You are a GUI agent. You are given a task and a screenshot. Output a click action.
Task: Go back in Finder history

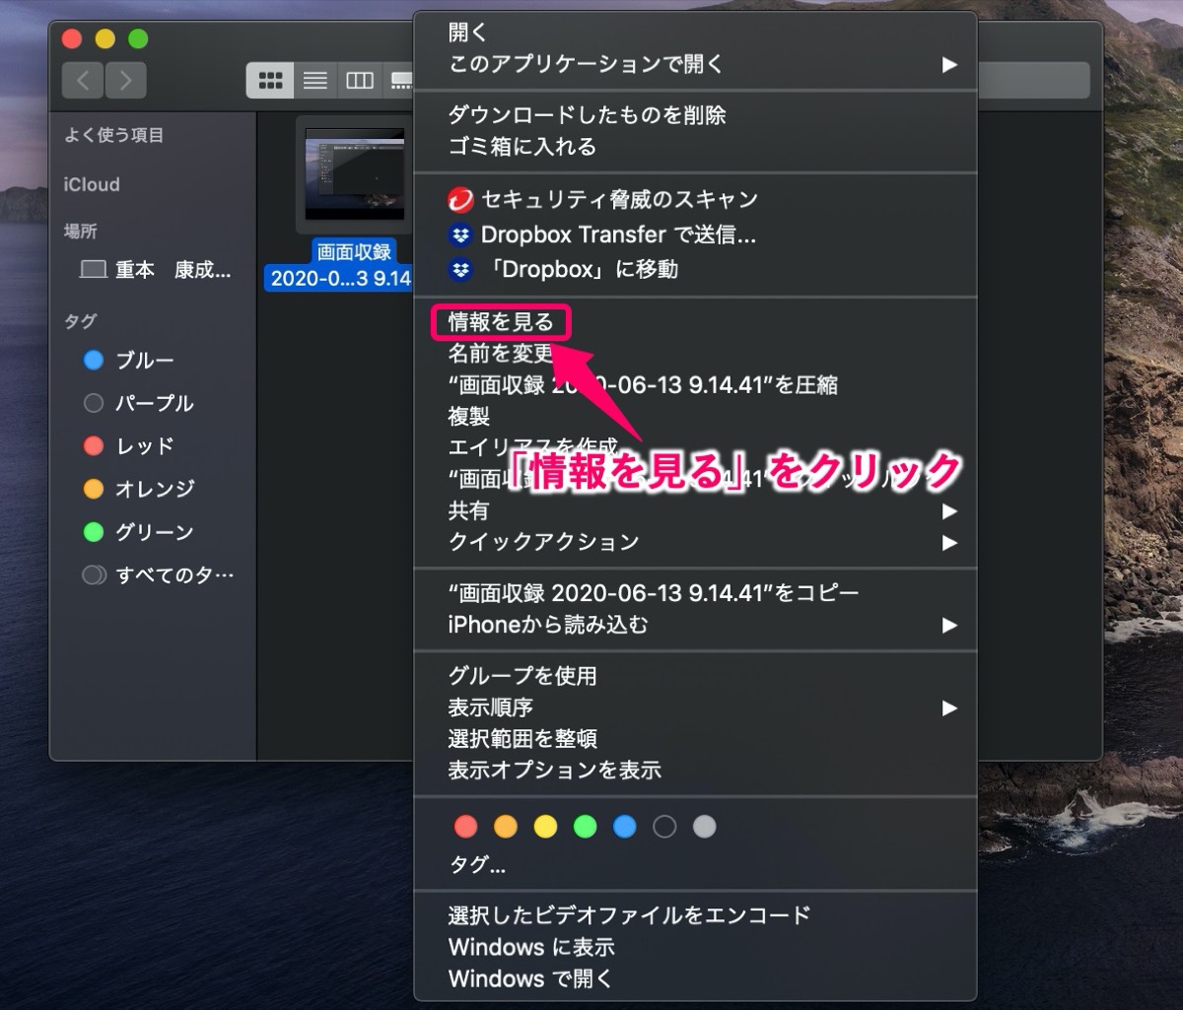(x=83, y=81)
